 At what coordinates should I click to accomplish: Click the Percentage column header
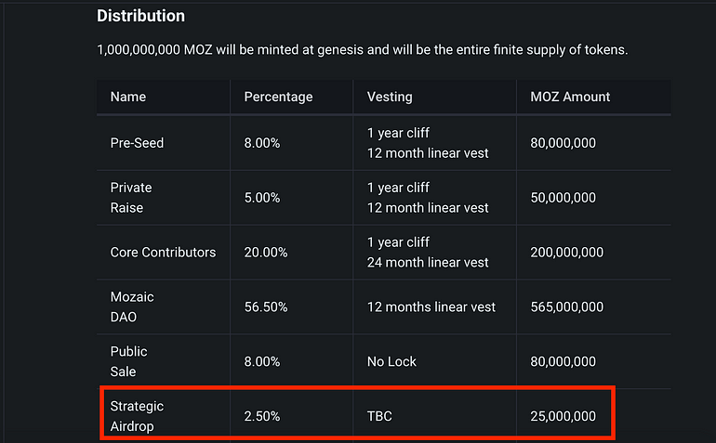pos(278,97)
